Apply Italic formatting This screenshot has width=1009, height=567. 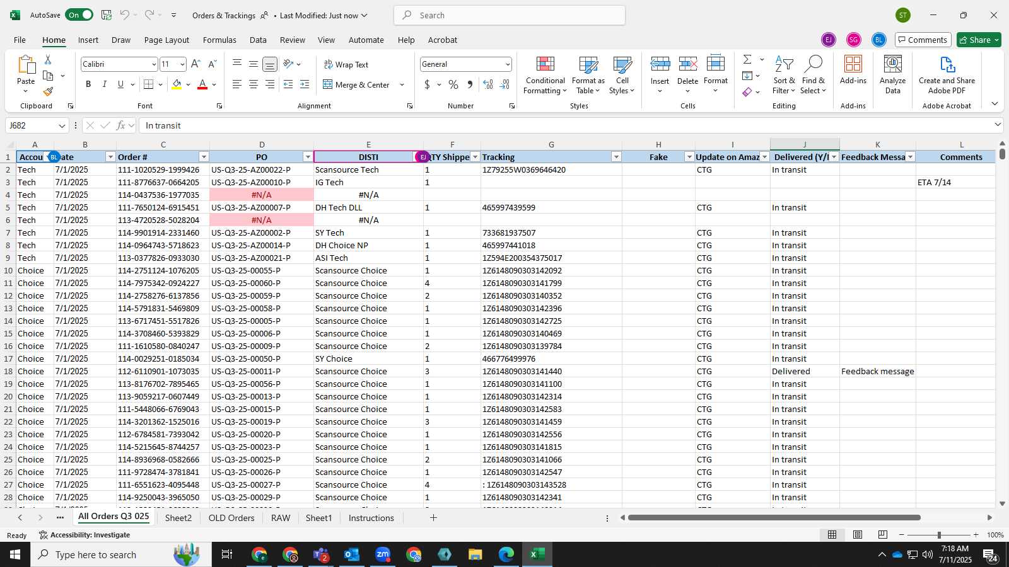(104, 84)
